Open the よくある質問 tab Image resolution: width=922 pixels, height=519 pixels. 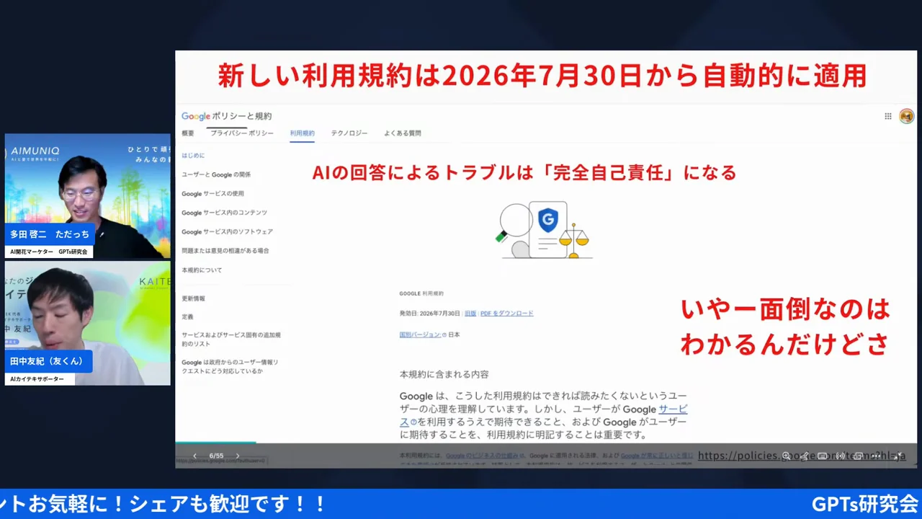click(403, 133)
